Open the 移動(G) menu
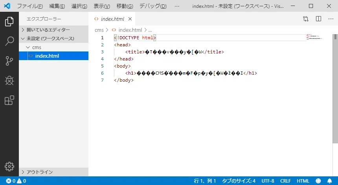Viewport: 338px width, 185px height. tap(125, 6)
